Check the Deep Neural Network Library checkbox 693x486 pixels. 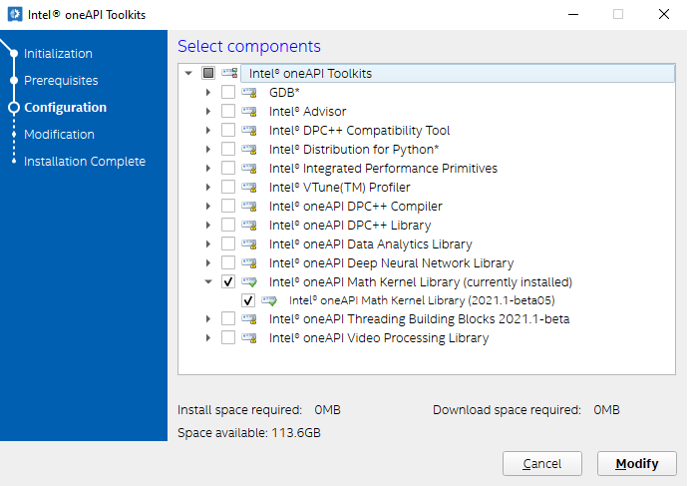point(228,262)
